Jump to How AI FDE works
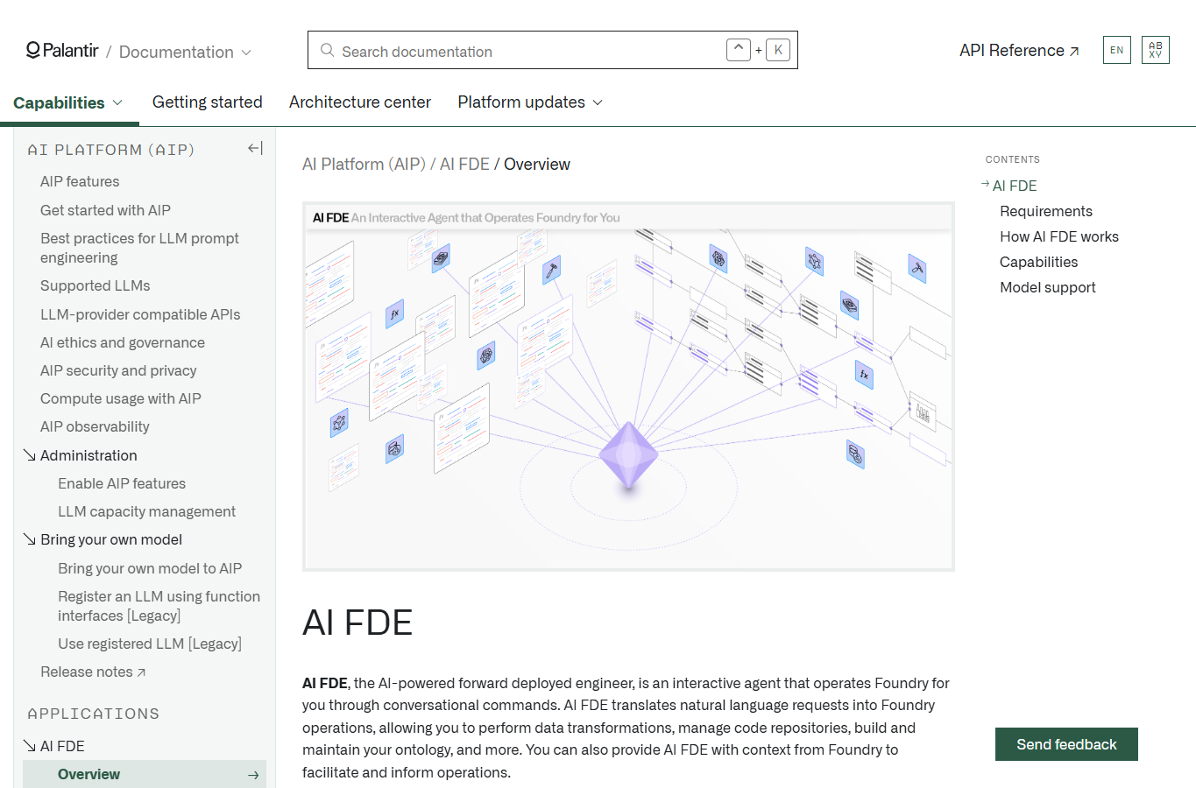Viewport: 1196px width, 788px height. coord(1059,236)
